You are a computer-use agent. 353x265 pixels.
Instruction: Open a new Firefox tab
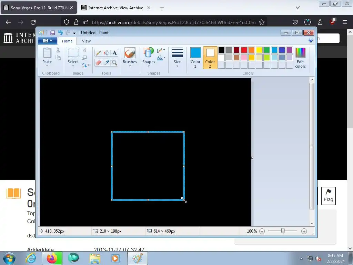162,8
